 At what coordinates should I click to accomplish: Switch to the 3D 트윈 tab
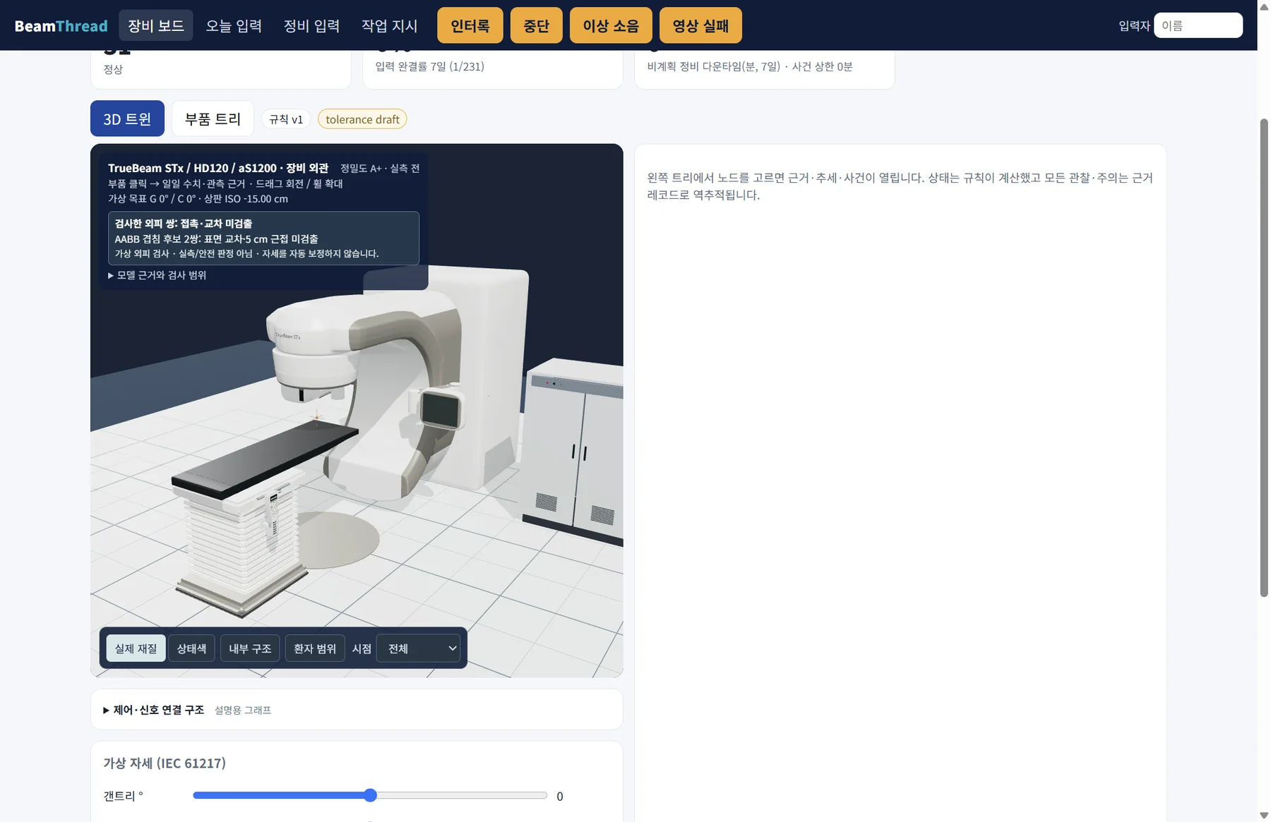(127, 119)
